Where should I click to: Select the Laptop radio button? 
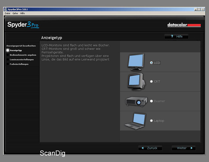click(x=151, y=121)
